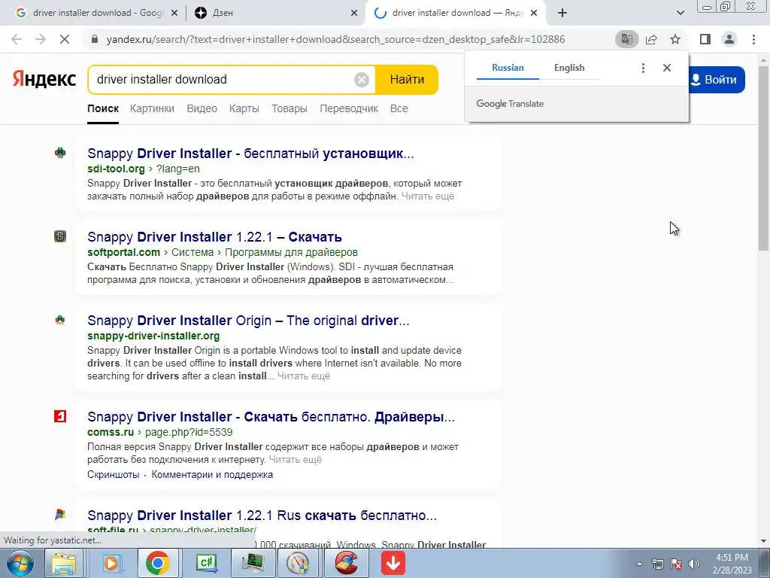
Task: Open the sdi-tool.org result title
Action: pos(250,154)
